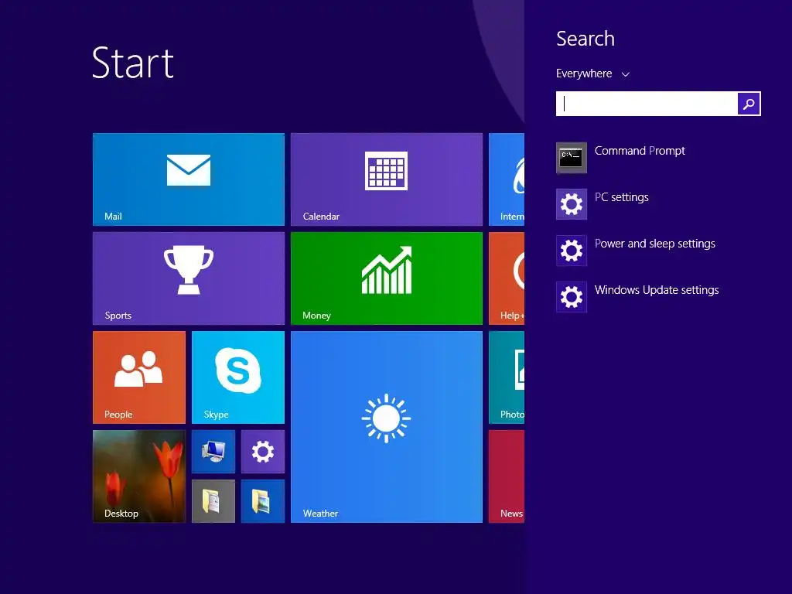
Task: Click the Power and sleep settings gear icon
Action: 572,251
